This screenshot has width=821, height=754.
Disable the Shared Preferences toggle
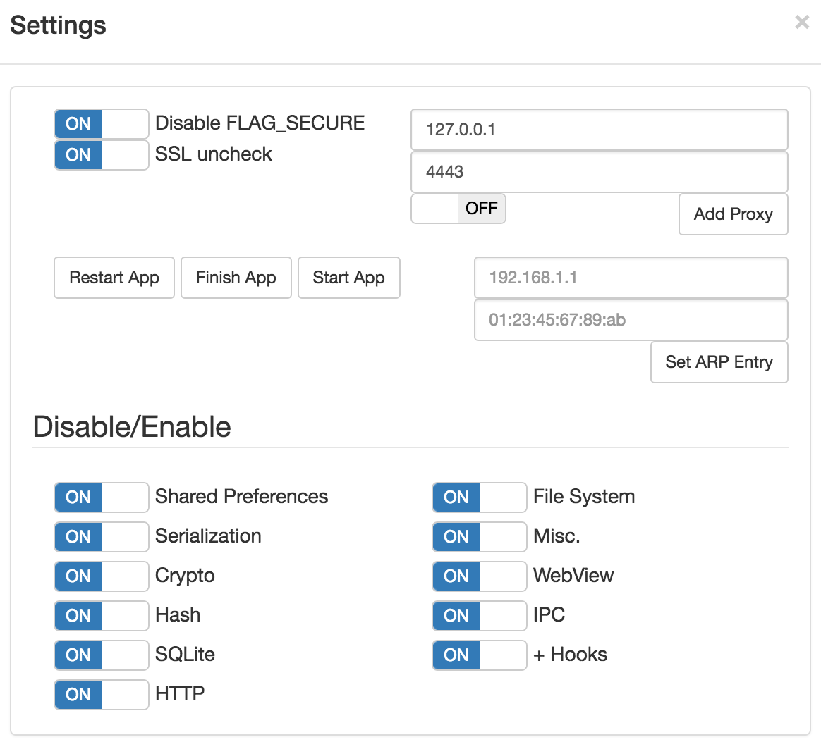[101, 497]
